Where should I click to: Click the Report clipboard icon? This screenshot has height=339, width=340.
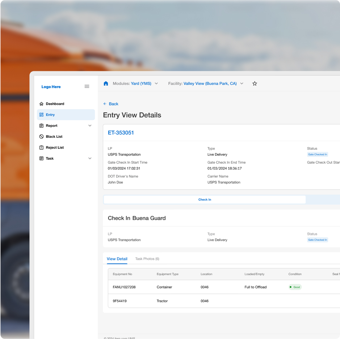[x=41, y=125]
